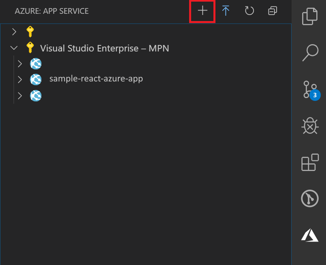Open the Azure view in activity bar
326x265 pixels.
click(x=310, y=235)
